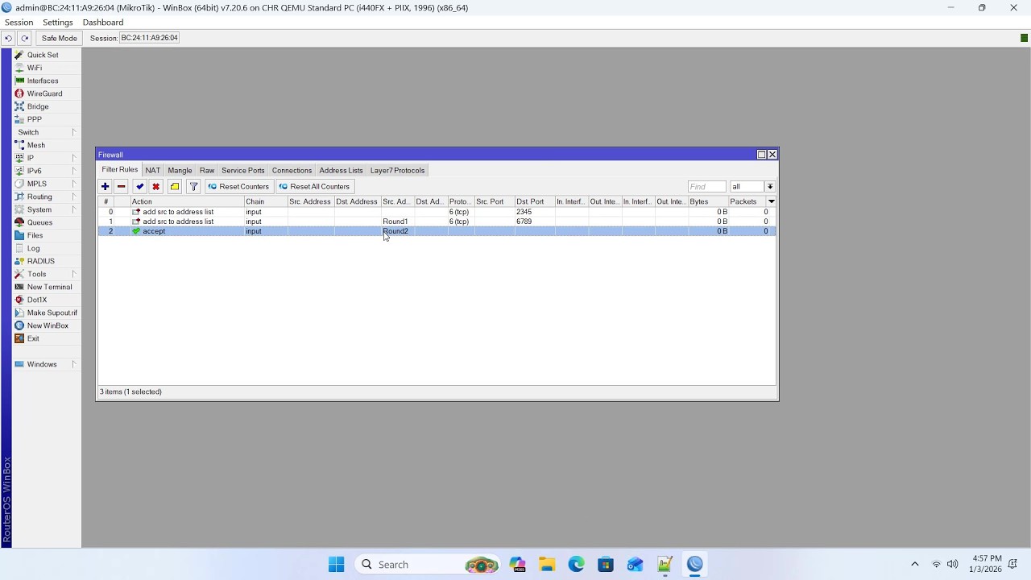Remove selected rule with minus icon
1031x580 pixels.
[122, 186]
